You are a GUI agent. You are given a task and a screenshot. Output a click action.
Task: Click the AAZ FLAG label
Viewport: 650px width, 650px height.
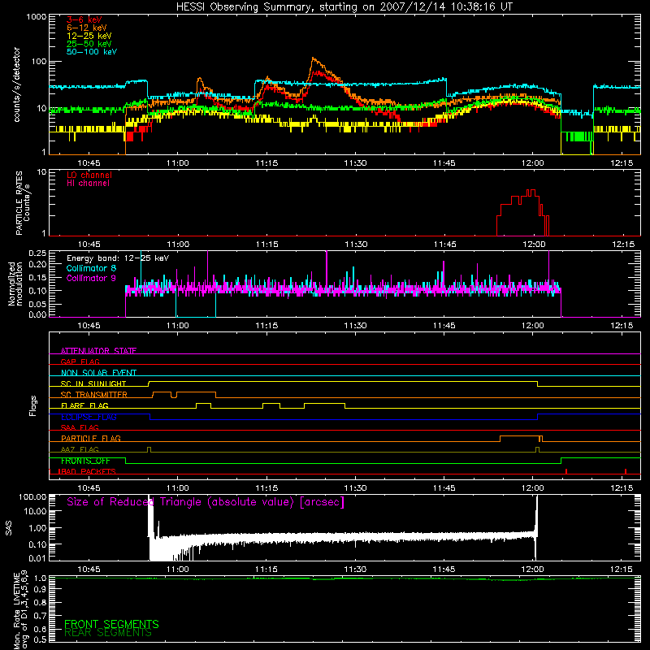click(x=80, y=449)
